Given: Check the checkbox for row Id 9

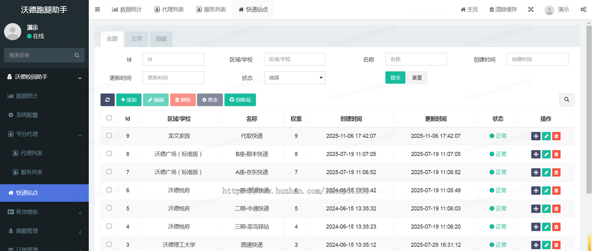Looking at the screenshot, I should pyautogui.click(x=109, y=135).
